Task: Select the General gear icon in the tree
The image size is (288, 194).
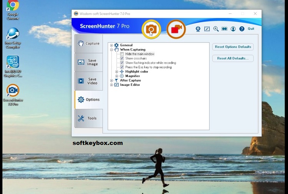Action: pyautogui.click(x=116, y=45)
